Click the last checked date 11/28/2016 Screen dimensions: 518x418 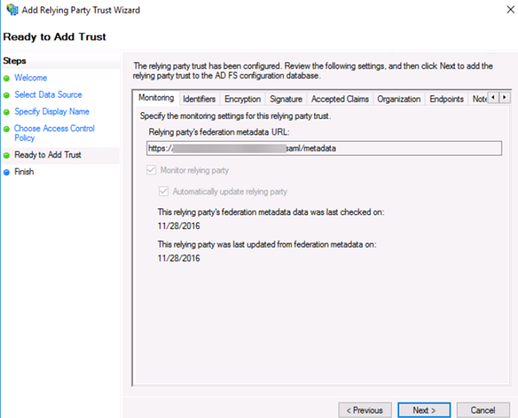[179, 226]
